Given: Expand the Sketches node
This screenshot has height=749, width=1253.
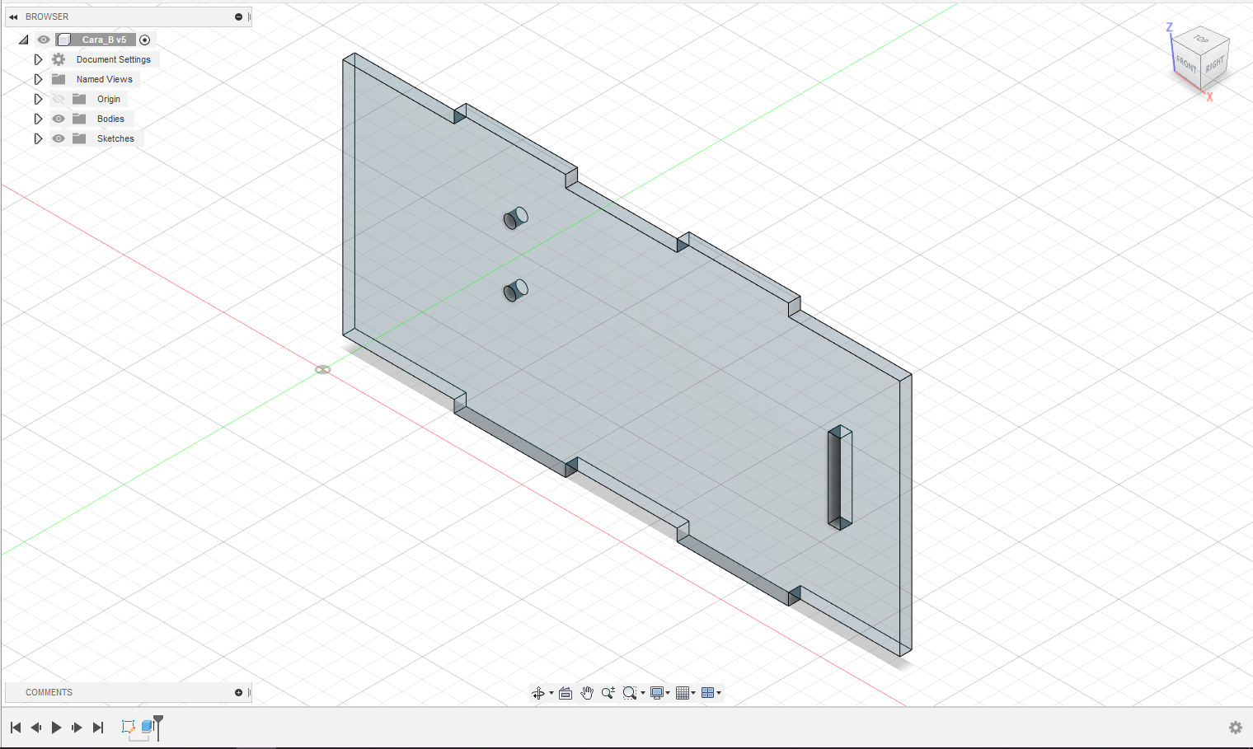Looking at the screenshot, I should tap(38, 138).
